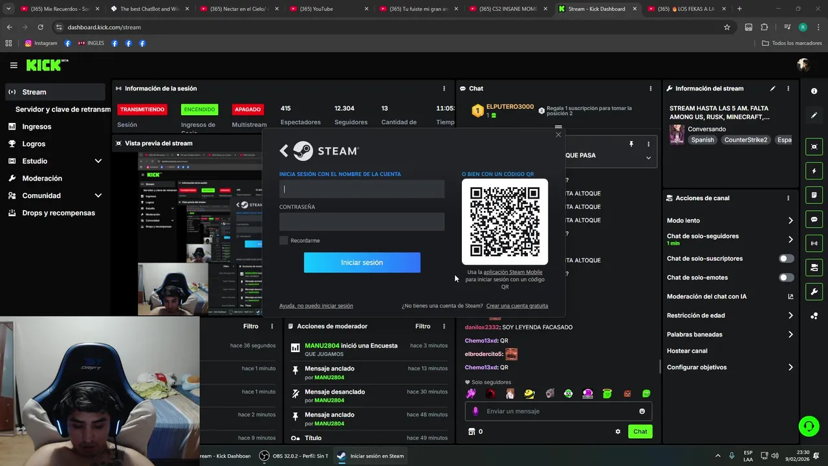
Task: Select Hostear canal
Action: tap(687, 351)
